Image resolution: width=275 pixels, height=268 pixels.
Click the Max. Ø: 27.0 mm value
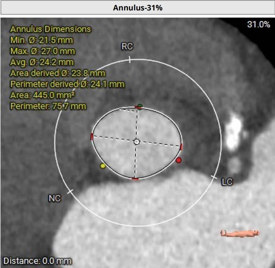point(43,51)
